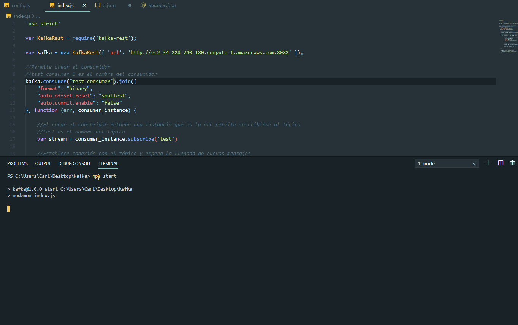Open the amazonaws Kafka URL link

(210, 53)
